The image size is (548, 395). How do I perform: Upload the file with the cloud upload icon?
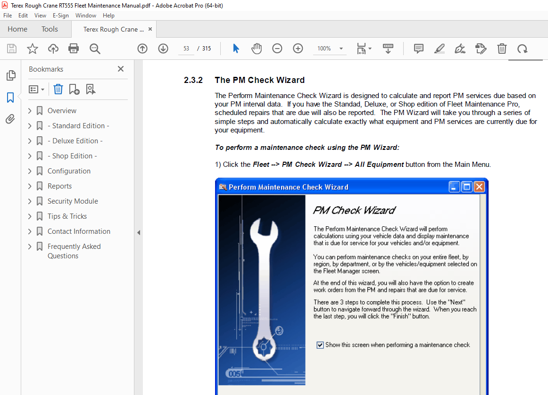(53, 49)
